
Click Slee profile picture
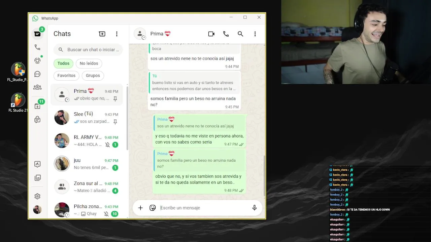pyautogui.click(x=62, y=118)
